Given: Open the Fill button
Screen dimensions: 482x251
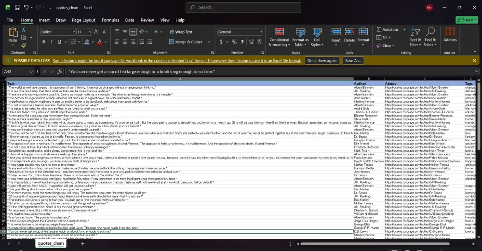Looking at the screenshot, I should (x=383, y=38).
